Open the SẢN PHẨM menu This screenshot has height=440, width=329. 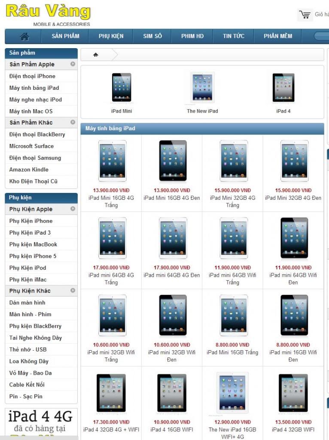point(65,36)
